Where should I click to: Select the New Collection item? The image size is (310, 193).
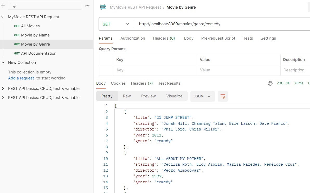pos(22,63)
